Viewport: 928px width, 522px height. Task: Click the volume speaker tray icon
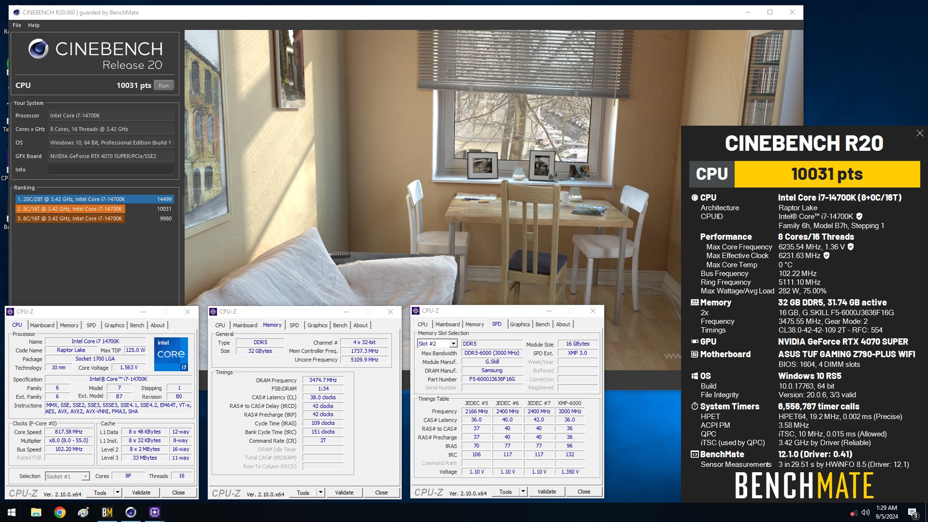(x=865, y=512)
